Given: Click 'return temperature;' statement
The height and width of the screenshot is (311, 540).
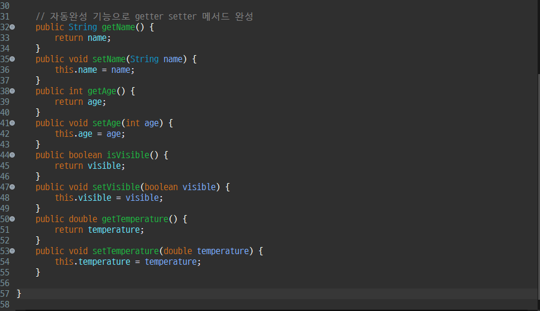Looking at the screenshot, I should point(99,230).
